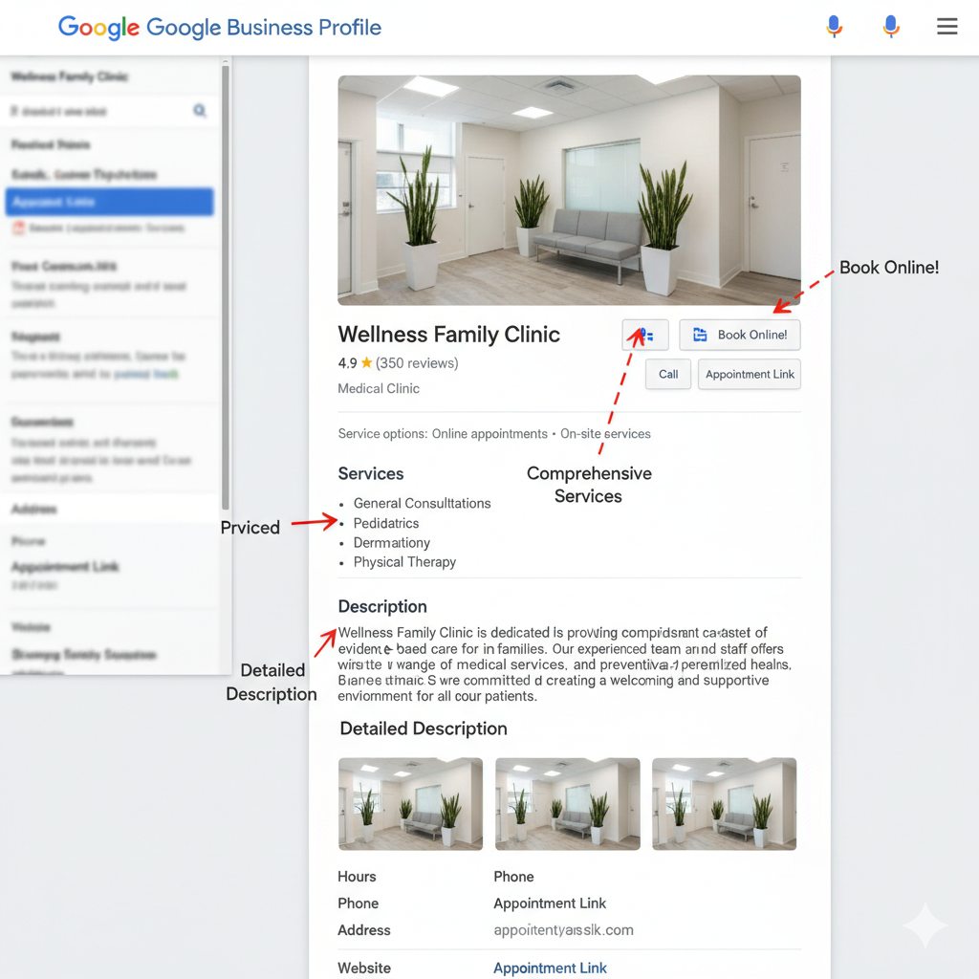Open the large clinic waiting room photo
This screenshot has height=979, width=979.
tap(569, 190)
